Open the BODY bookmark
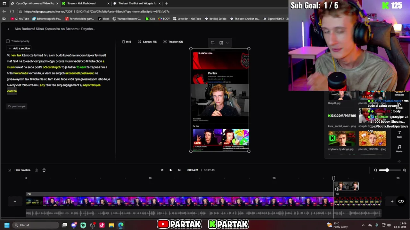 164,19
